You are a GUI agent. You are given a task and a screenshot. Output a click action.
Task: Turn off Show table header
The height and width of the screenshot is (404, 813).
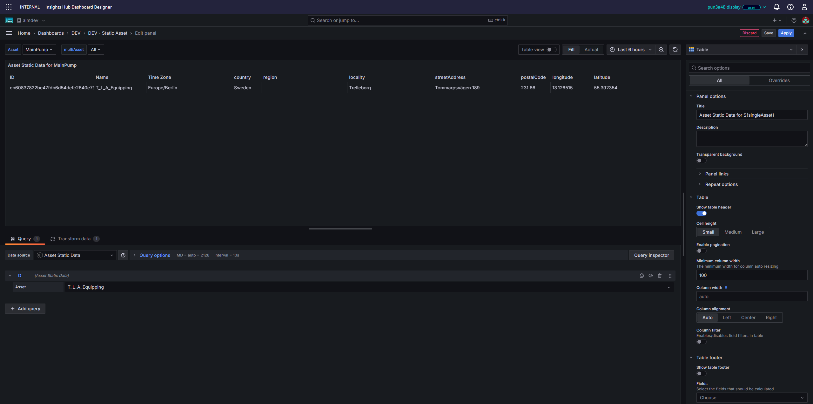701,213
